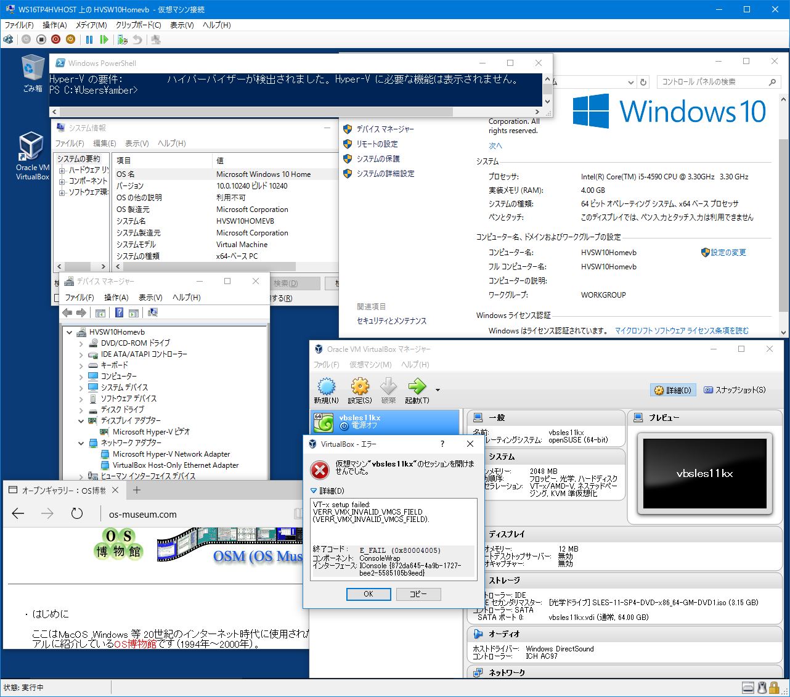Open デバイス マネージャー link in Control Panel
The image size is (790, 697).
tap(385, 129)
